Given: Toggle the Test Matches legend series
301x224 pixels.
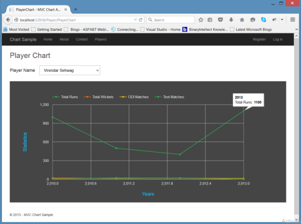Looking at the screenshot, I should (x=169, y=97).
